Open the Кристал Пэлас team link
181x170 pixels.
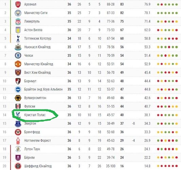35,115
